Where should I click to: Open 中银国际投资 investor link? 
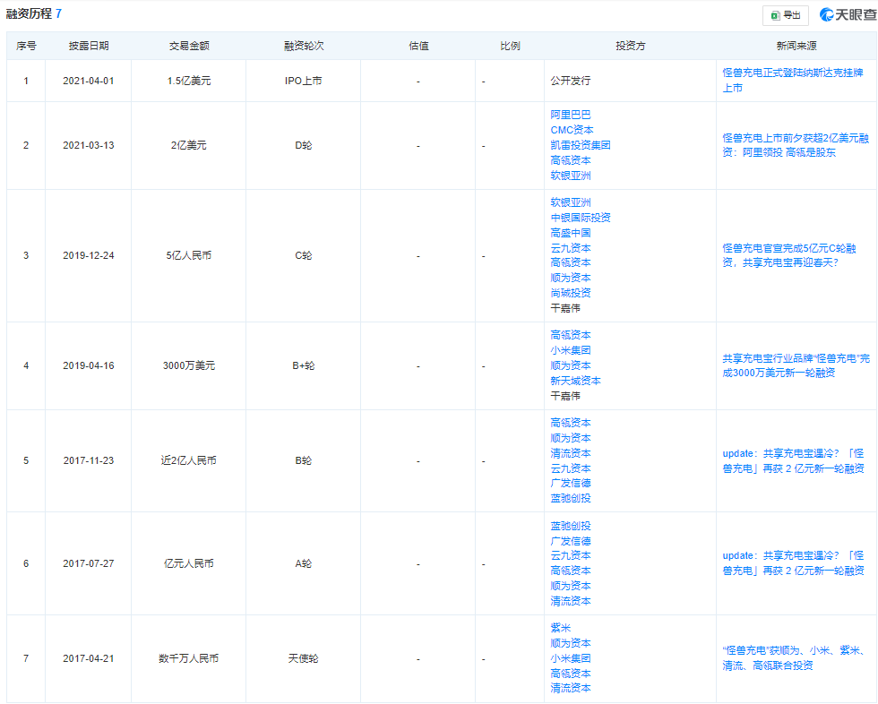click(581, 218)
